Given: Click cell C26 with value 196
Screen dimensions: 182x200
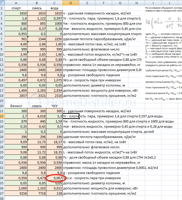Looking at the screenshot, I should point(54,137).
